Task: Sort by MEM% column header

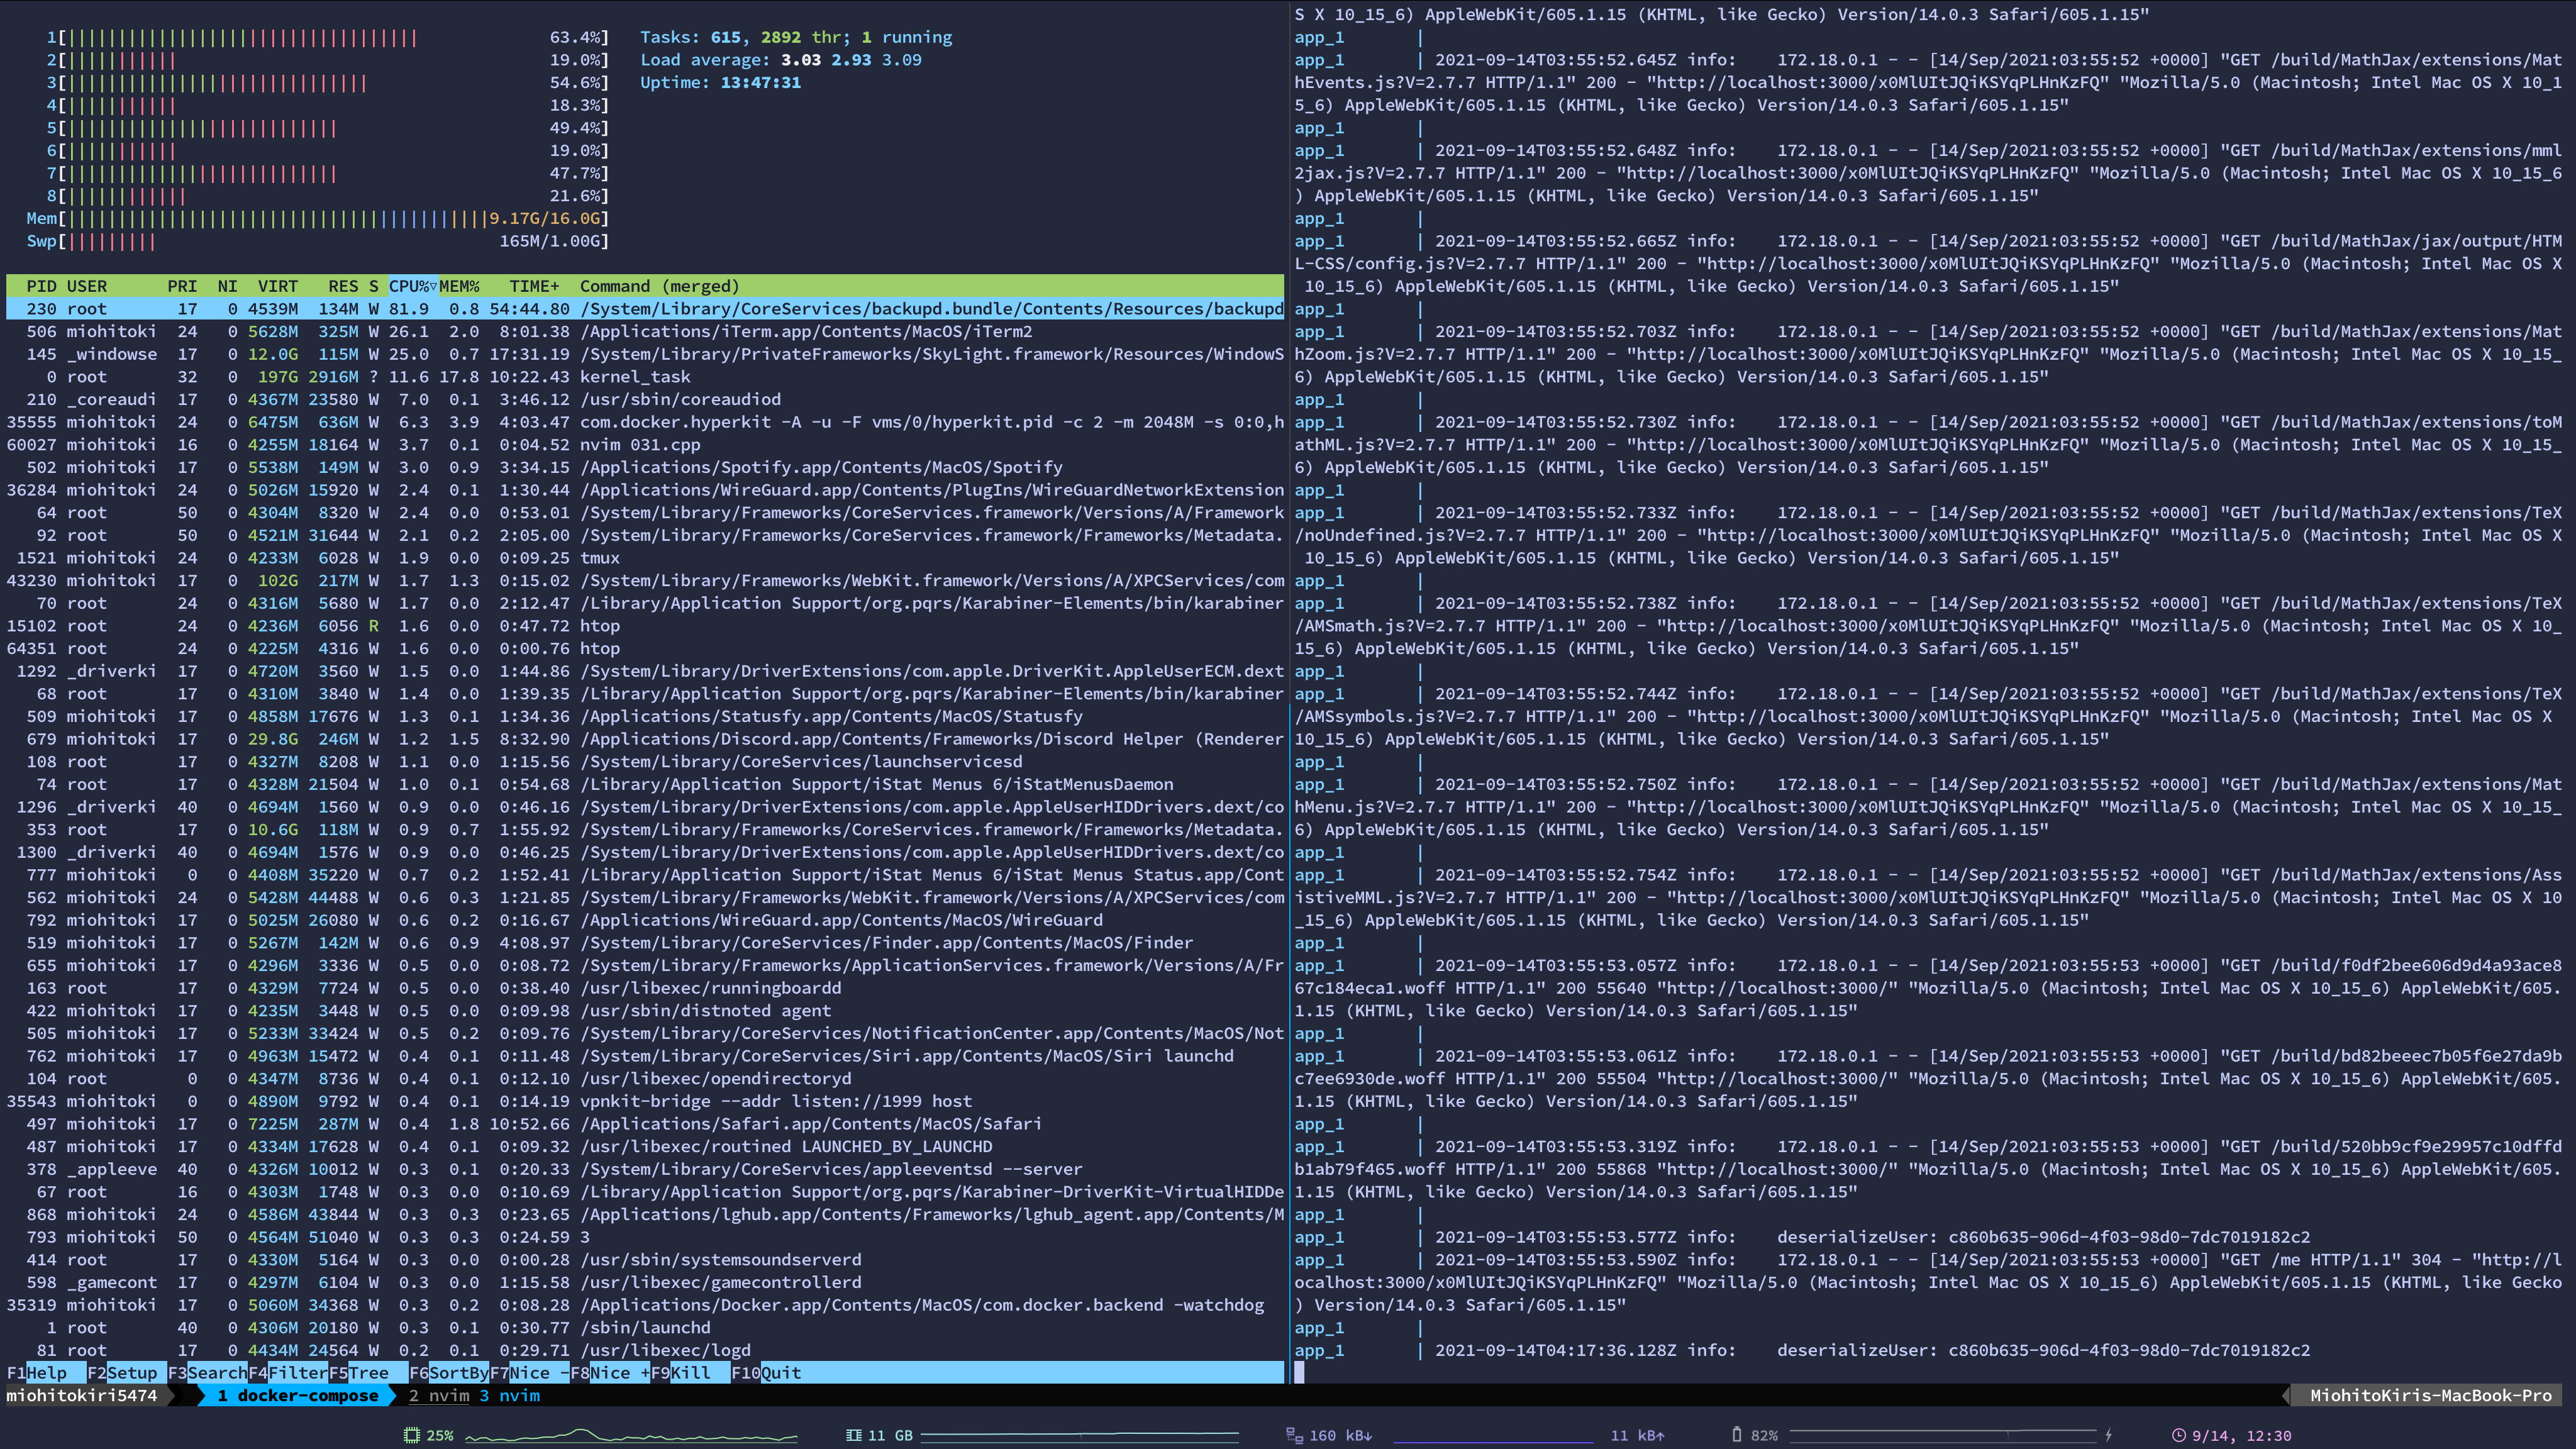Action: point(460,286)
